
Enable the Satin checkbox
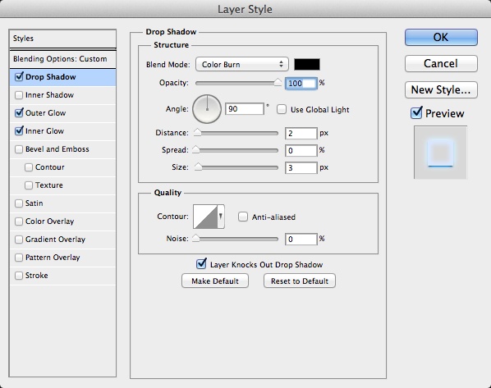19,203
